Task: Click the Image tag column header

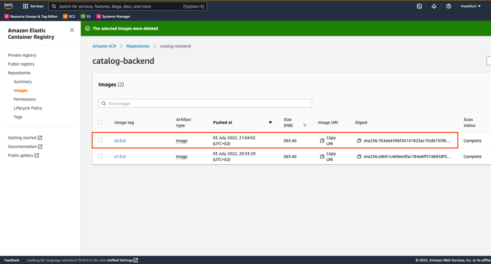Action: (124, 123)
